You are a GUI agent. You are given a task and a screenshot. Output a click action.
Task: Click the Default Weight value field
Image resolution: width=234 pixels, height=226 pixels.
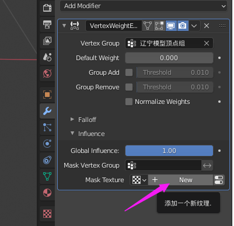coord(169,58)
